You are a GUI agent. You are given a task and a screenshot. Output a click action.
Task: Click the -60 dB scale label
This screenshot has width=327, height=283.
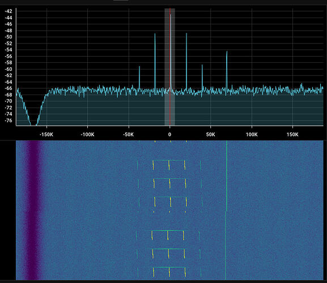(9, 69)
